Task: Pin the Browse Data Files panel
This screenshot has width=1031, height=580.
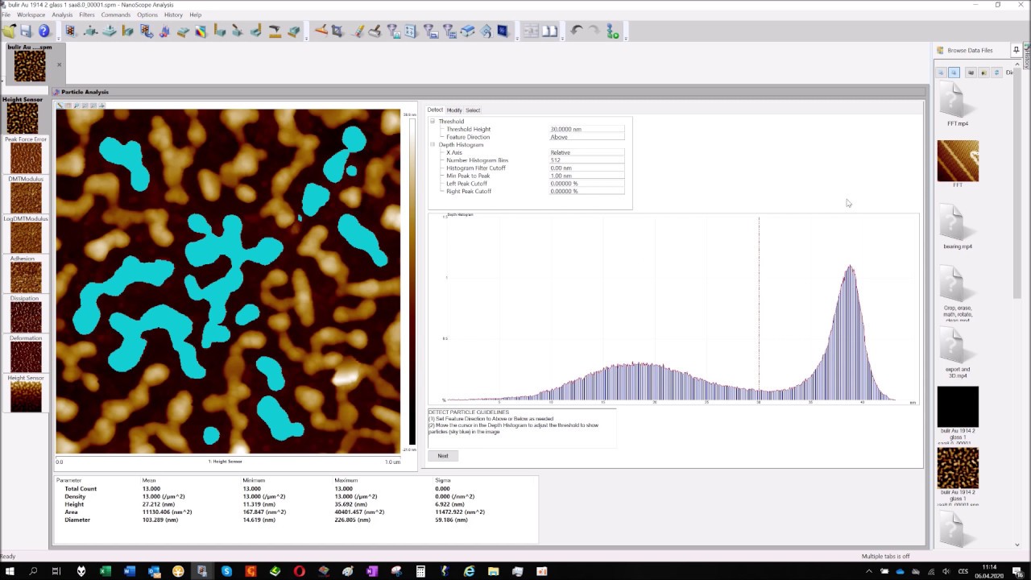Action: [x=1017, y=50]
